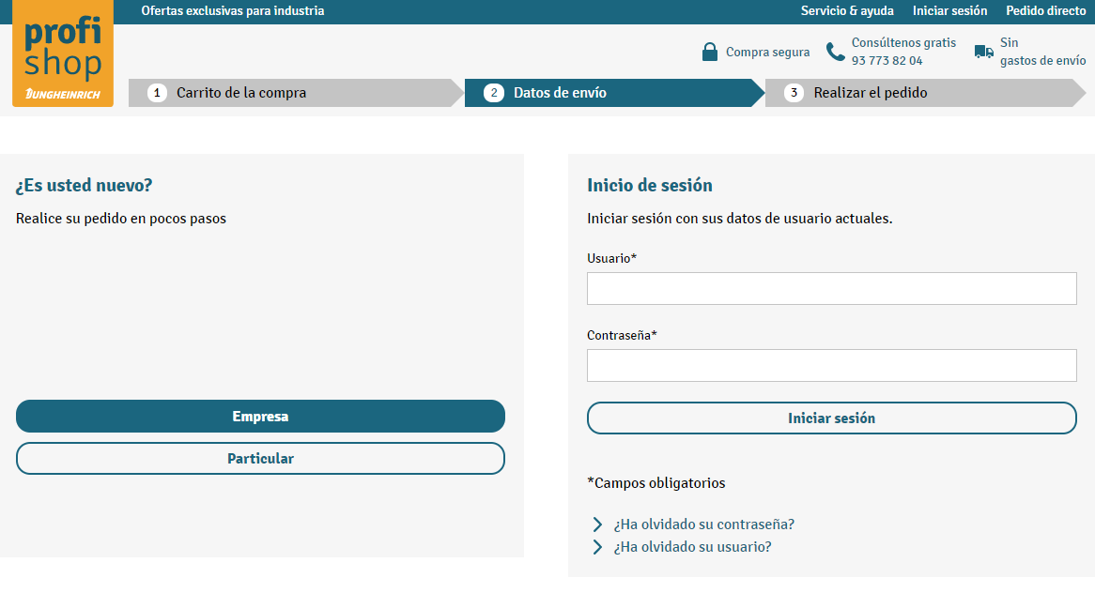
Task: Click the chevron beside forgotten username
Action: click(x=597, y=547)
